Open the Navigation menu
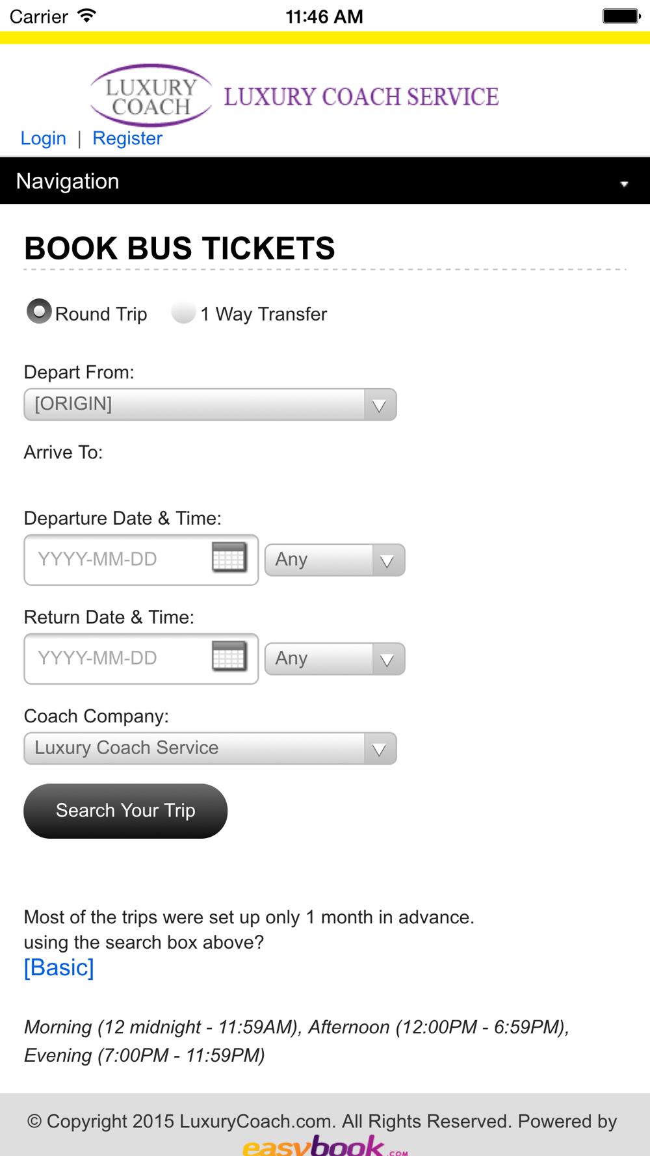Image resolution: width=650 pixels, height=1156 pixels. click(x=325, y=181)
